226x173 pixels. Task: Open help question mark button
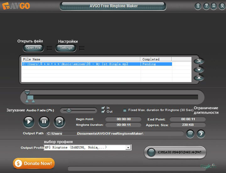pyautogui.click(x=206, y=6)
